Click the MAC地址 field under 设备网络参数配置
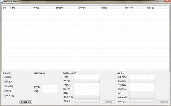171x106 pixels. [x=87, y=81]
